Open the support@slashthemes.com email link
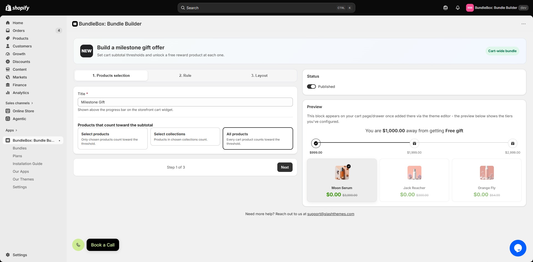Viewport: 533px width, 262px height. click(x=331, y=214)
